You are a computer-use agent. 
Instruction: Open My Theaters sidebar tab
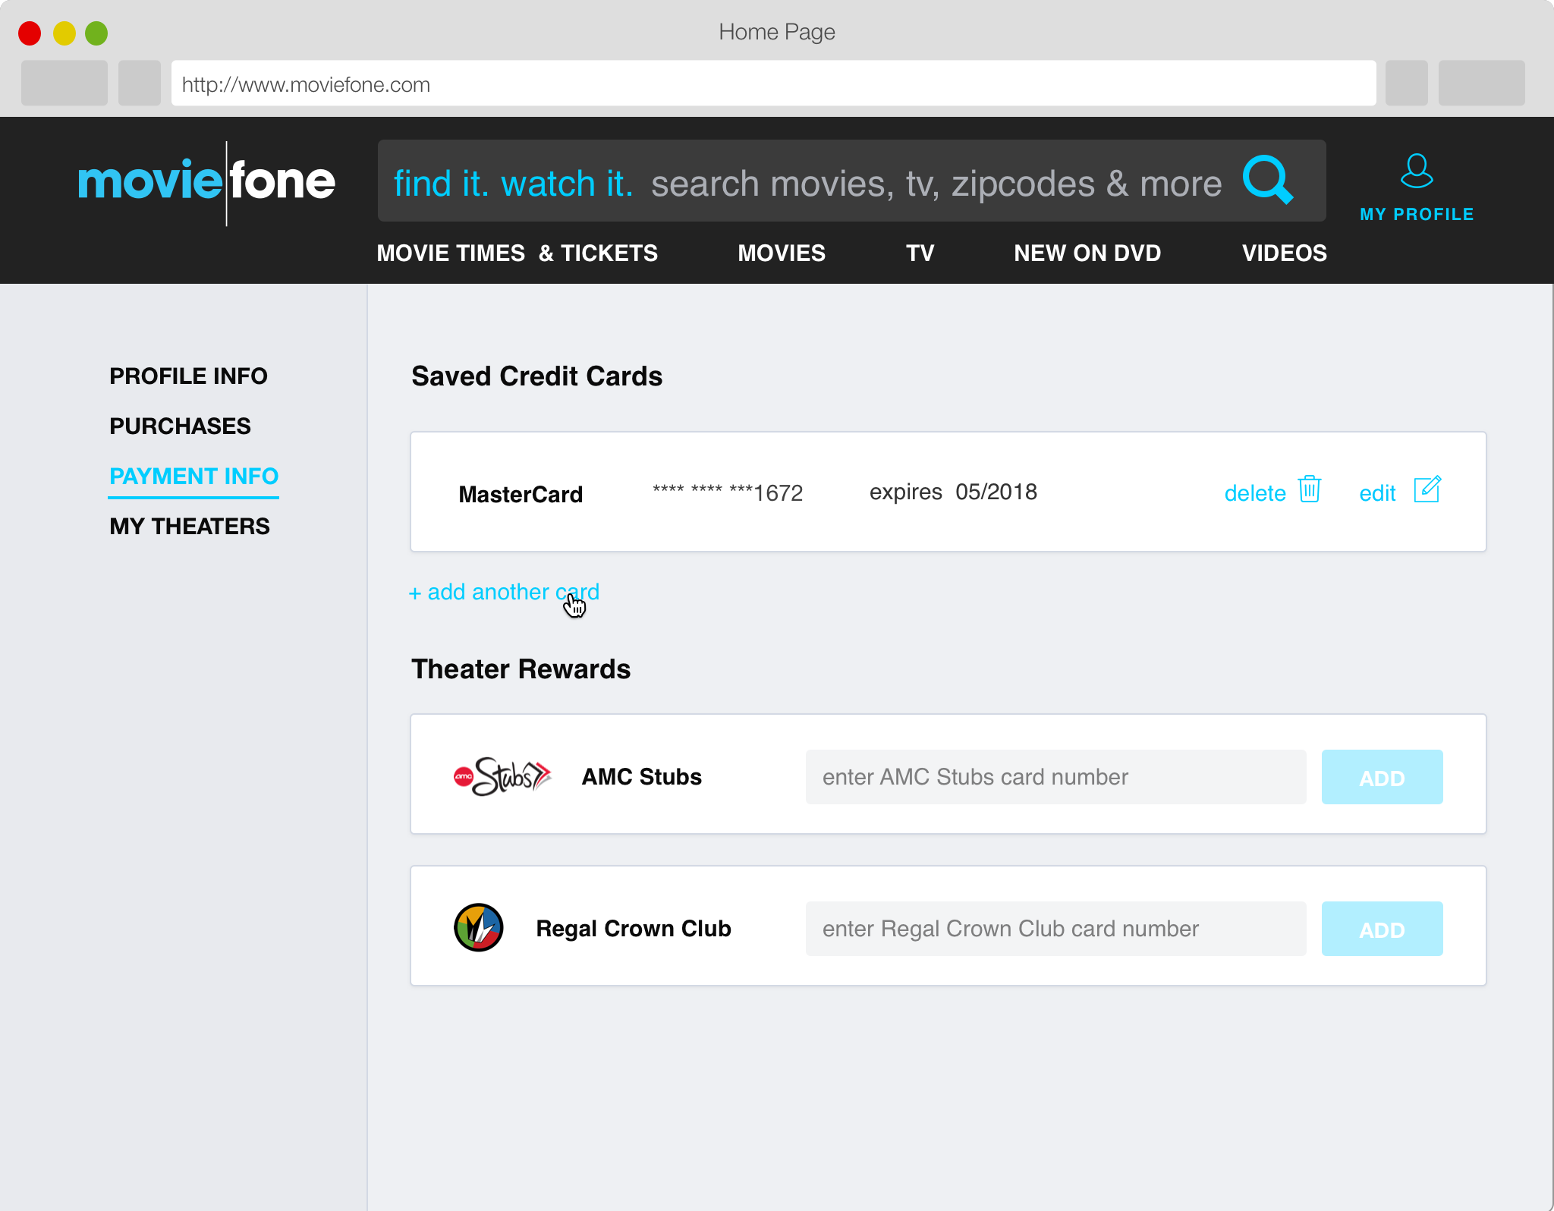click(x=189, y=527)
